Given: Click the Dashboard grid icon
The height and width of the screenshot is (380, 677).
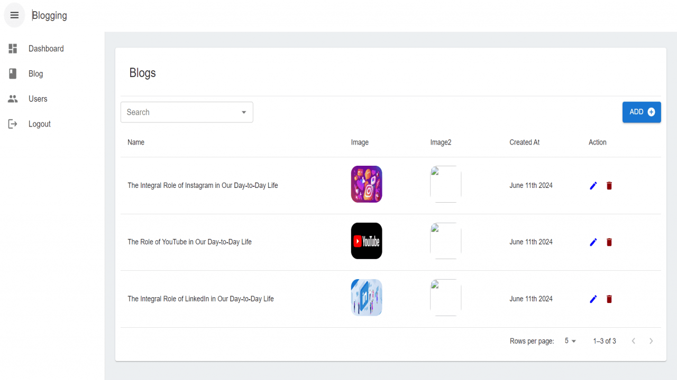Looking at the screenshot, I should [x=13, y=49].
